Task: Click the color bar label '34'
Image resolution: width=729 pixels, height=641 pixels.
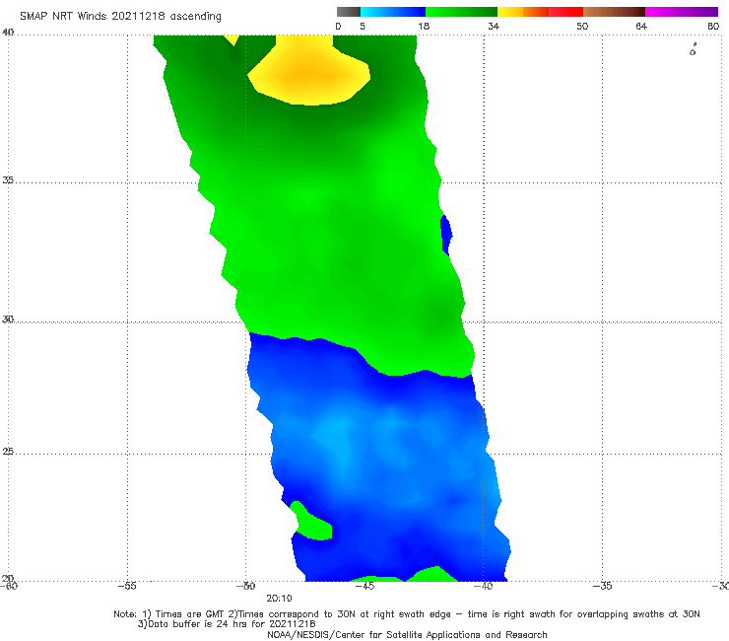Action: [x=494, y=26]
